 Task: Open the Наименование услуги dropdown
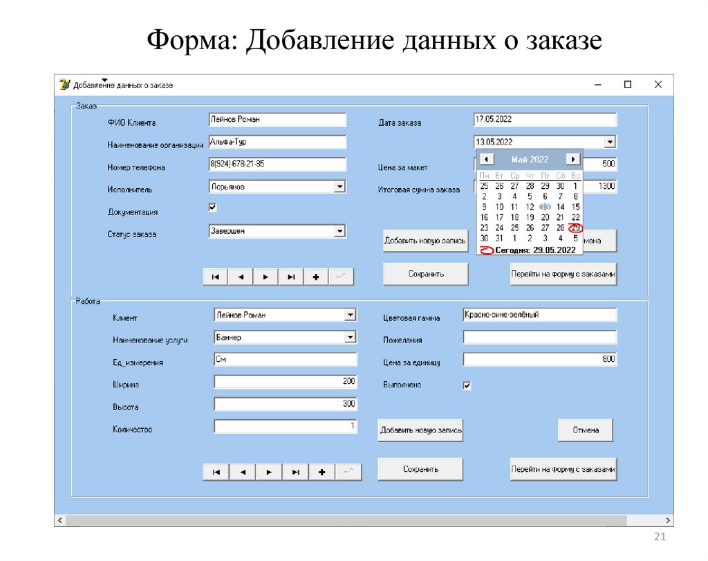[351, 337]
